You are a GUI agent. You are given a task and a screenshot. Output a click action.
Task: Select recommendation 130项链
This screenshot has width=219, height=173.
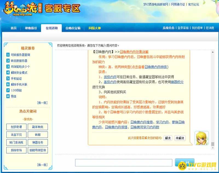point(16,90)
